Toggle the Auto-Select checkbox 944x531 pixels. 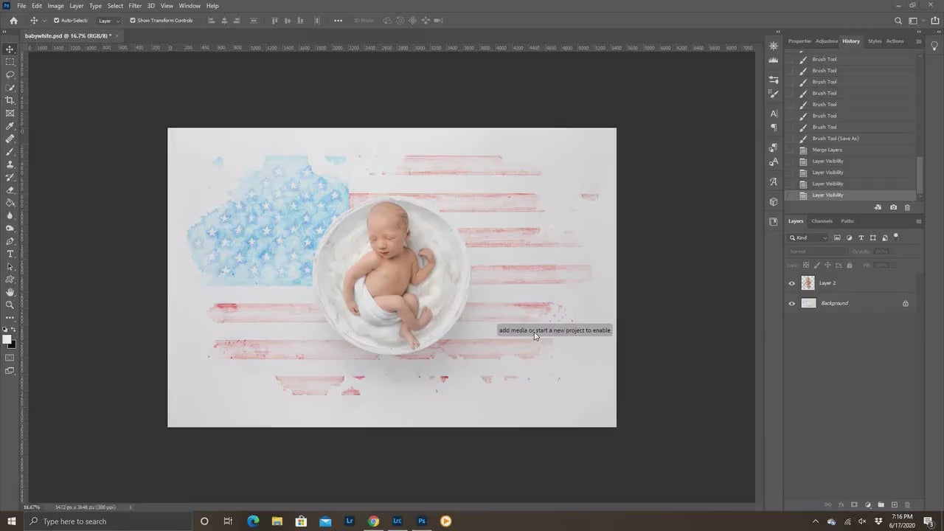pos(58,20)
